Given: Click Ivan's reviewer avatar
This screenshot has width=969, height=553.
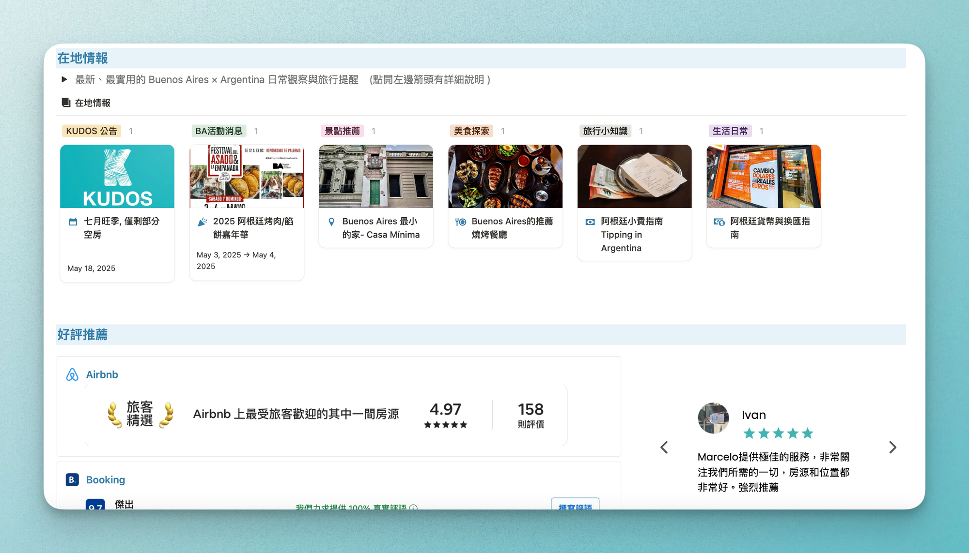Looking at the screenshot, I should click(713, 418).
